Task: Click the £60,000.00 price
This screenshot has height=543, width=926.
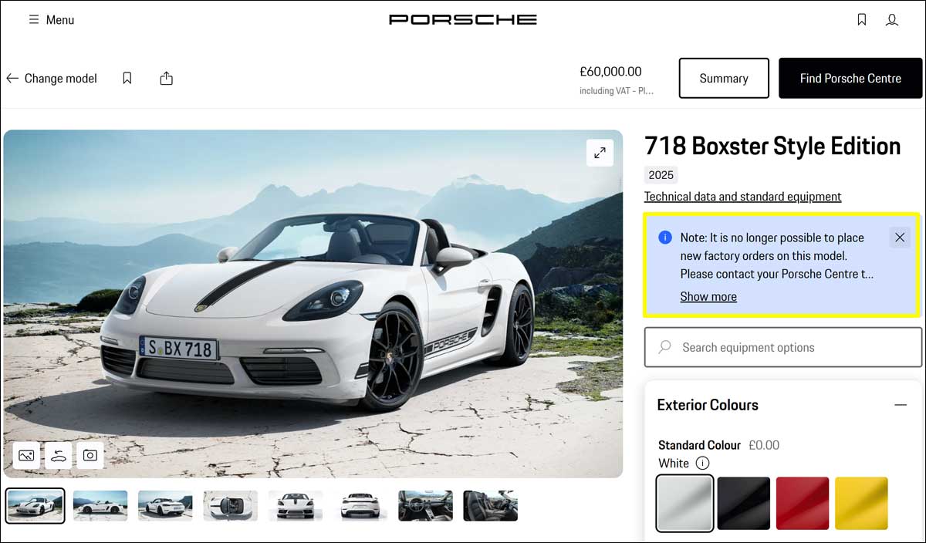Action: pos(610,72)
